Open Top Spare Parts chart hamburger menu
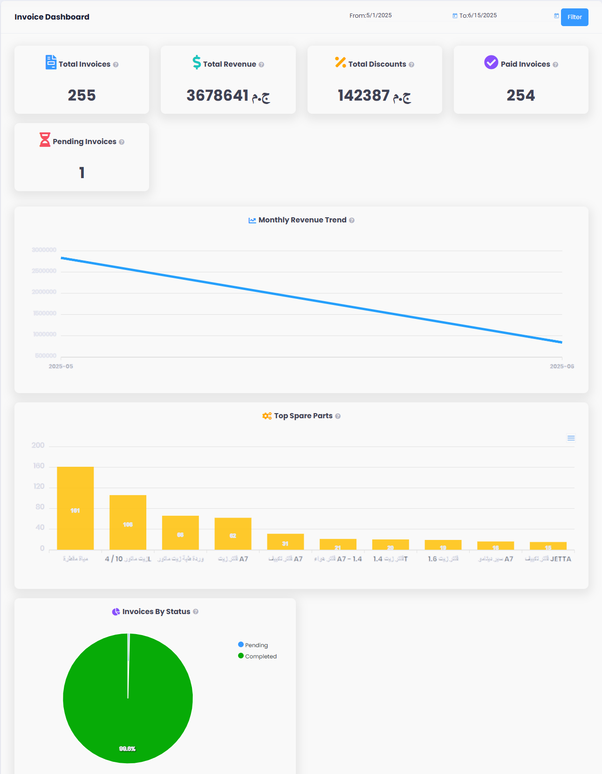Screen dimensions: 602x774 (x=571, y=438)
